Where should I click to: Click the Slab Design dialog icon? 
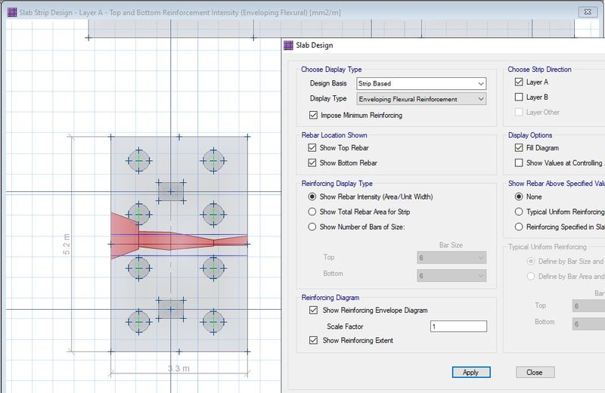289,45
